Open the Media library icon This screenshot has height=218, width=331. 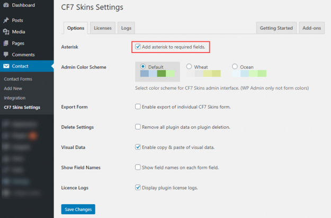[6, 32]
